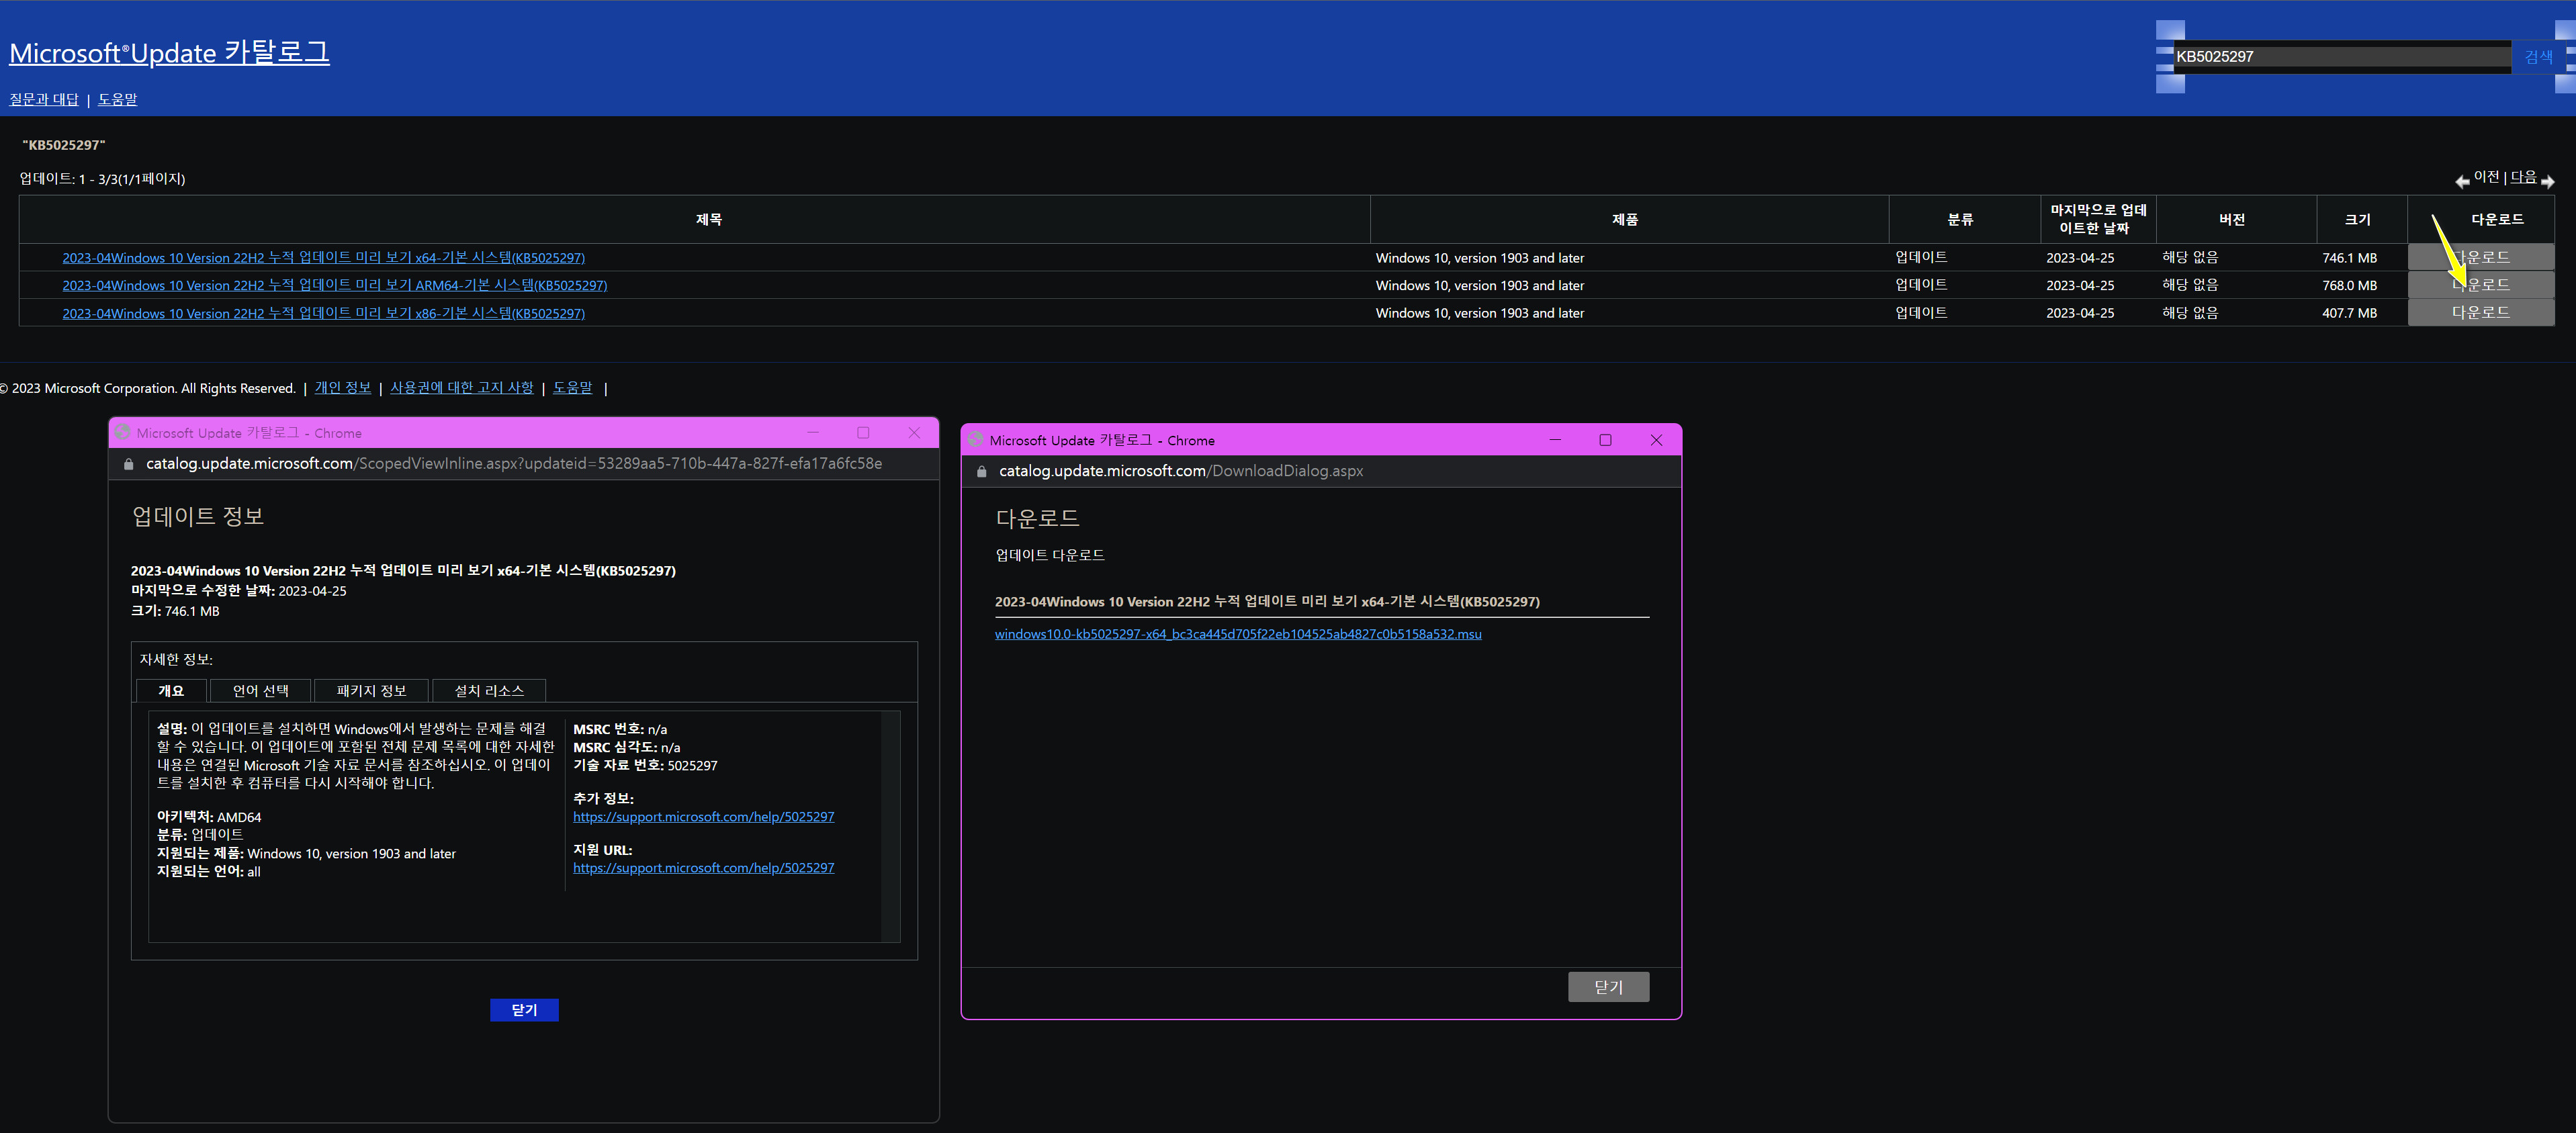Viewport: 2576px width, 1133px height.
Task: Click the "KB5025297" search term heading
Action: click(x=64, y=145)
